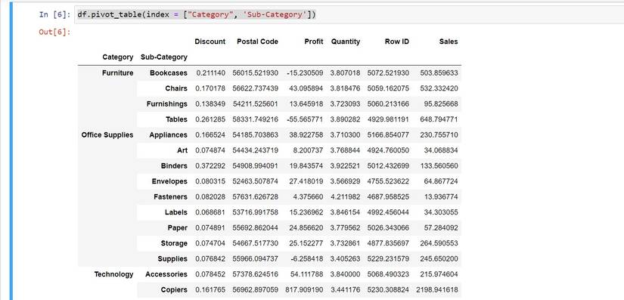Click the Paper row label

click(178, 228)
